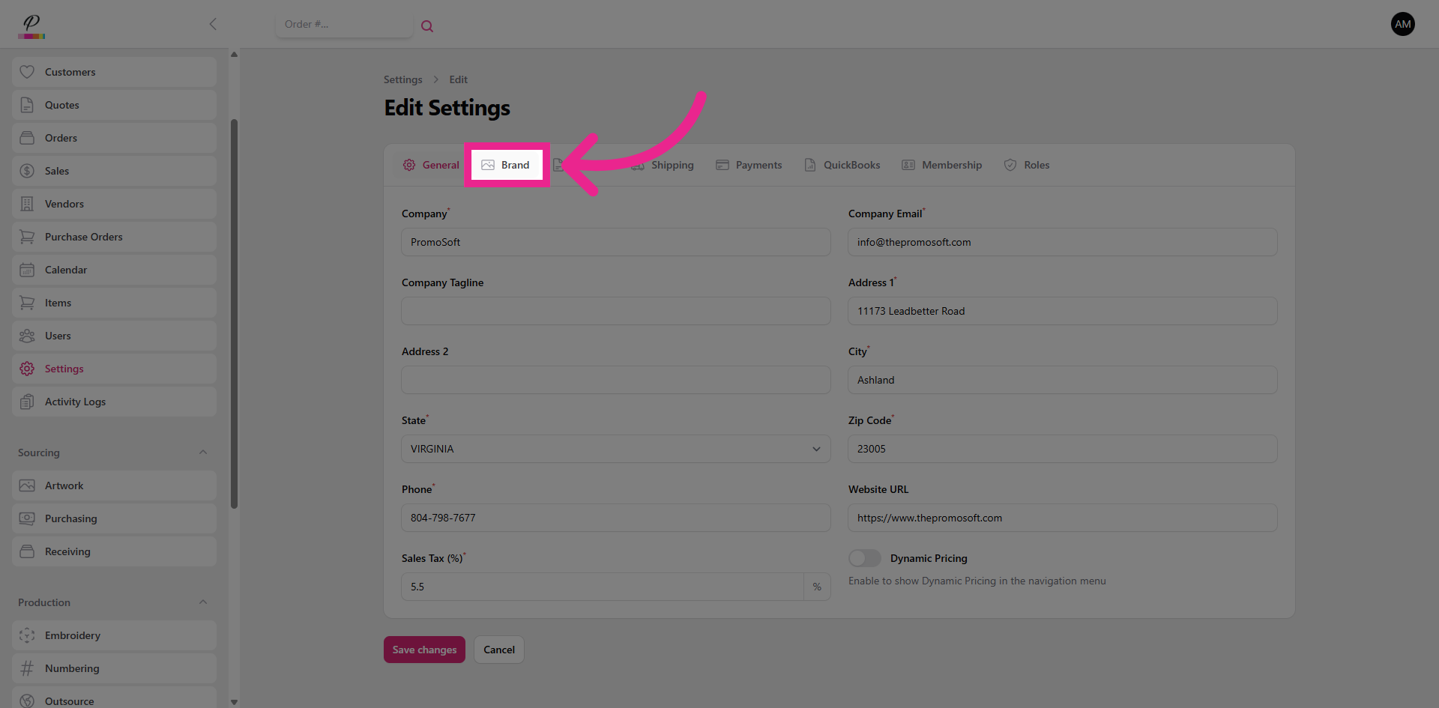
Task: Open Embroidery via its sidebar icon
Action: tap(27, 635)
